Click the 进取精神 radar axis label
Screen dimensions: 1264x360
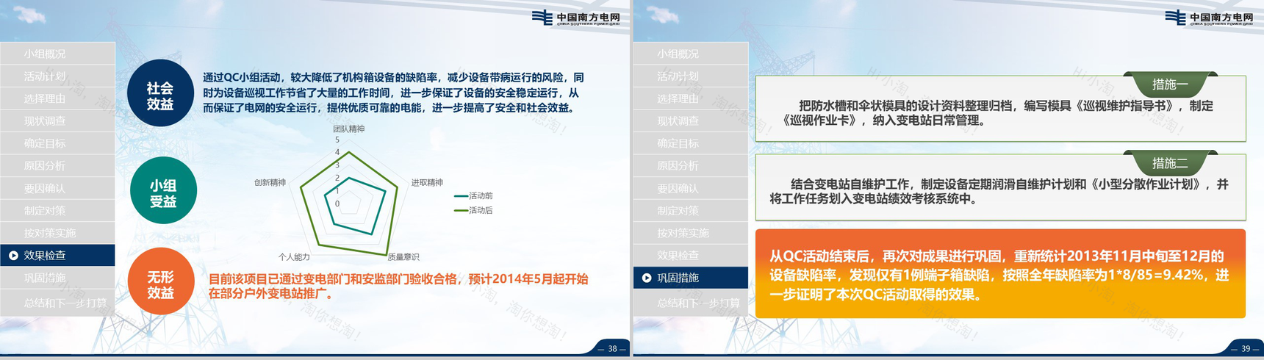427,182
